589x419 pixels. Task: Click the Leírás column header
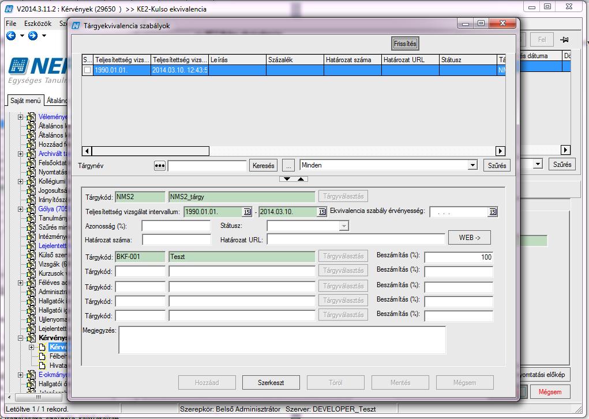(238, 60)
